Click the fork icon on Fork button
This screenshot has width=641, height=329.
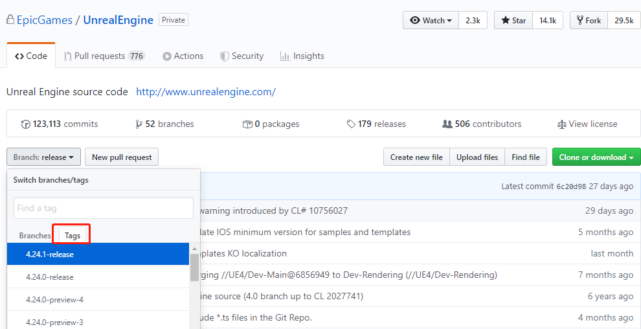click(579, 21)
